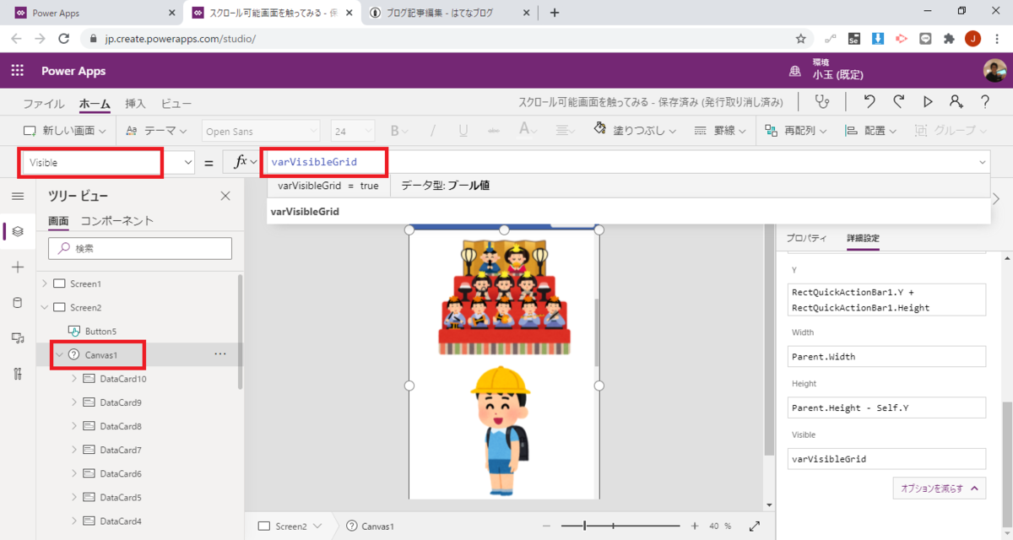Click the Width property field Parent.Width
Image resolution: width=1013 pixels, height=540 pixels.
(886, 356)
